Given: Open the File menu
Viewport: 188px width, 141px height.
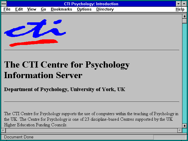Looking at the screenshot, I should coord(7,9).
